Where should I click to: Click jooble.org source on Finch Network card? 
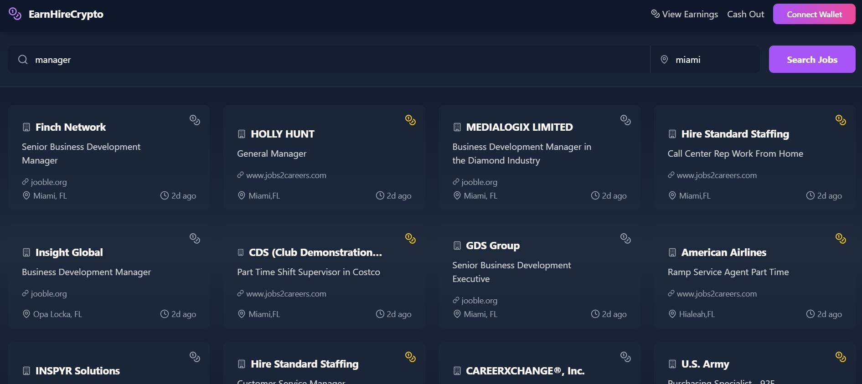pos(49,182)
